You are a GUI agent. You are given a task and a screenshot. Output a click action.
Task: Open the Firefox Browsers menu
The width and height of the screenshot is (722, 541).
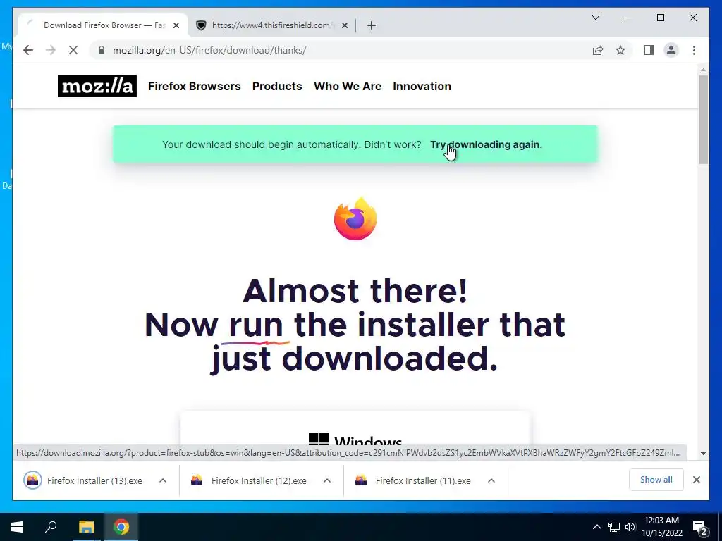(195, 86)
